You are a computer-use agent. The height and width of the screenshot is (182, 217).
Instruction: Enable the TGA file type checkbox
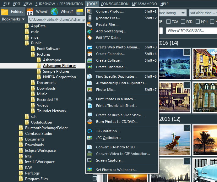coord(169,22)
